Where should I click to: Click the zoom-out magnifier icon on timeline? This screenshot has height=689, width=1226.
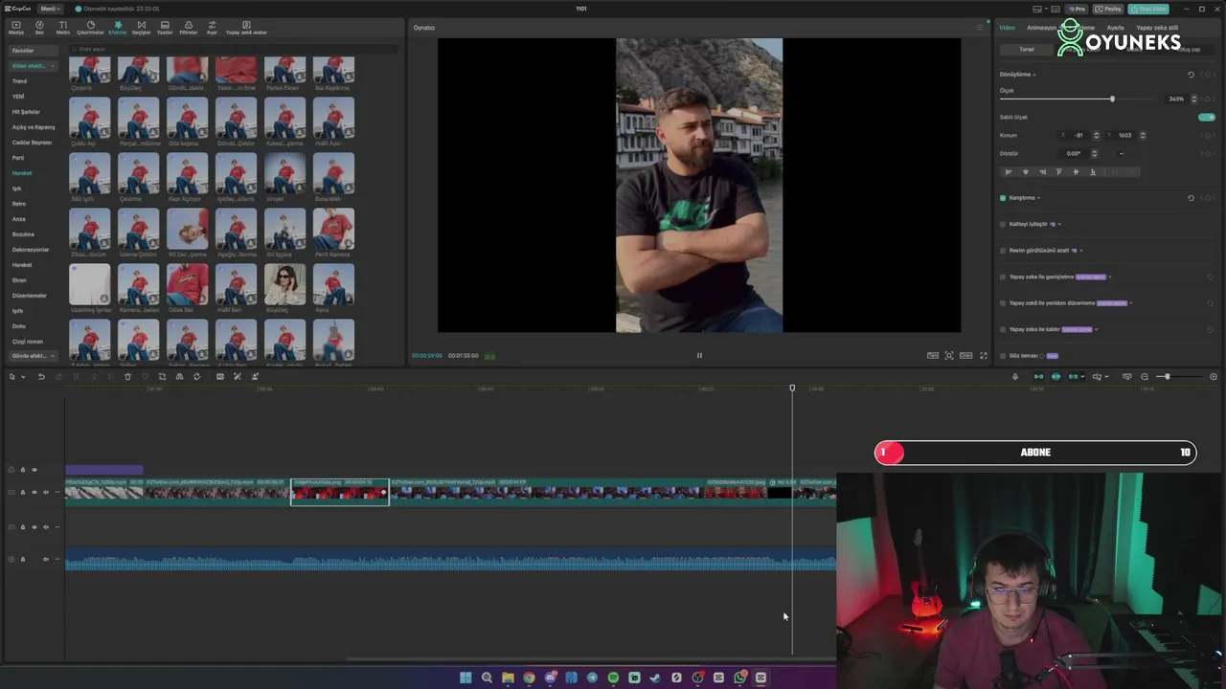(1145, 377)
